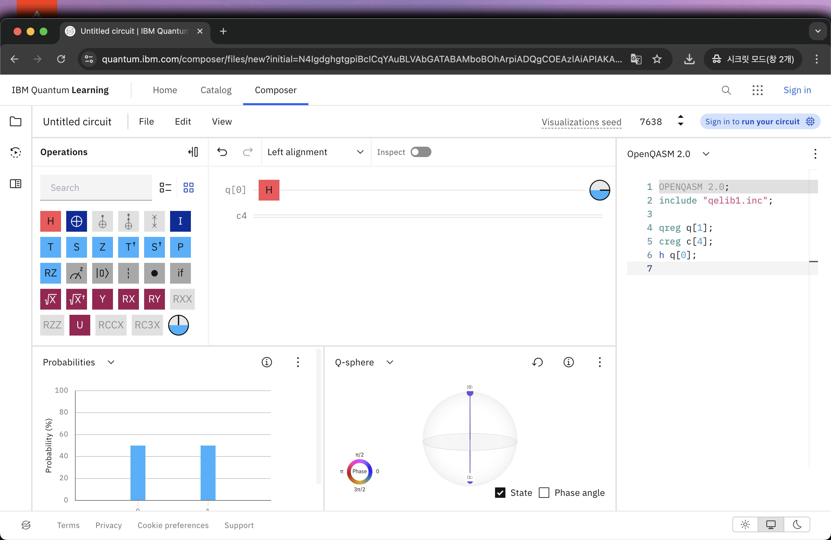Switch to system theme

tap(771, 524)
